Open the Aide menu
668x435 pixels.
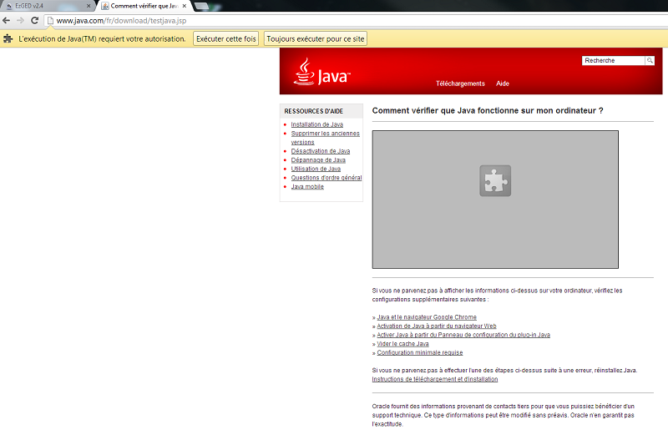[x=503, y=83]
